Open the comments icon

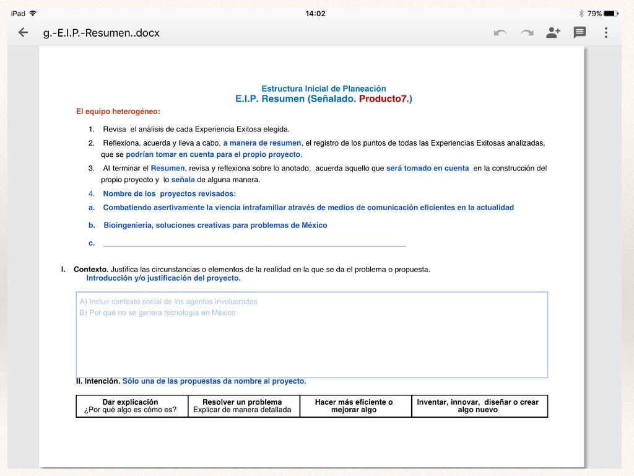pos(580,32)
